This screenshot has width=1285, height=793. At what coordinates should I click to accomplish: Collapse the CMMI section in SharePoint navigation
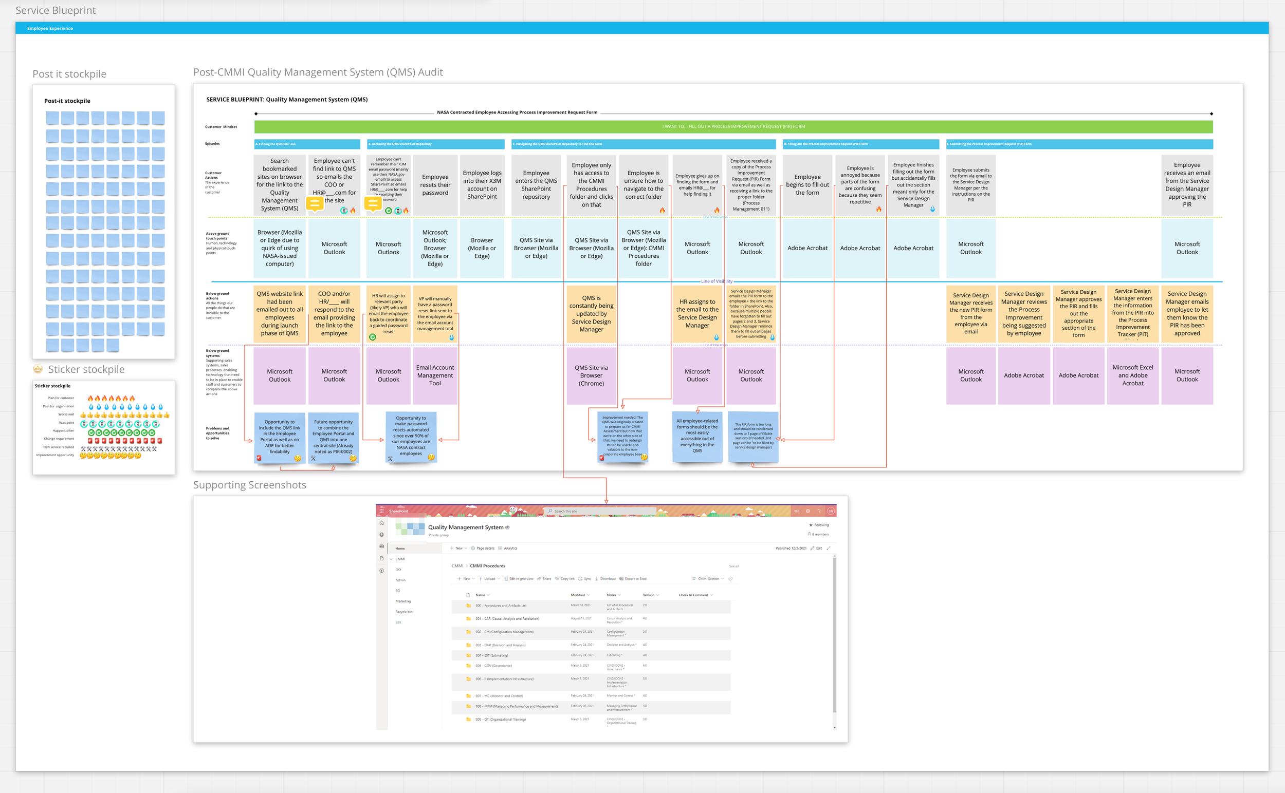391,559
